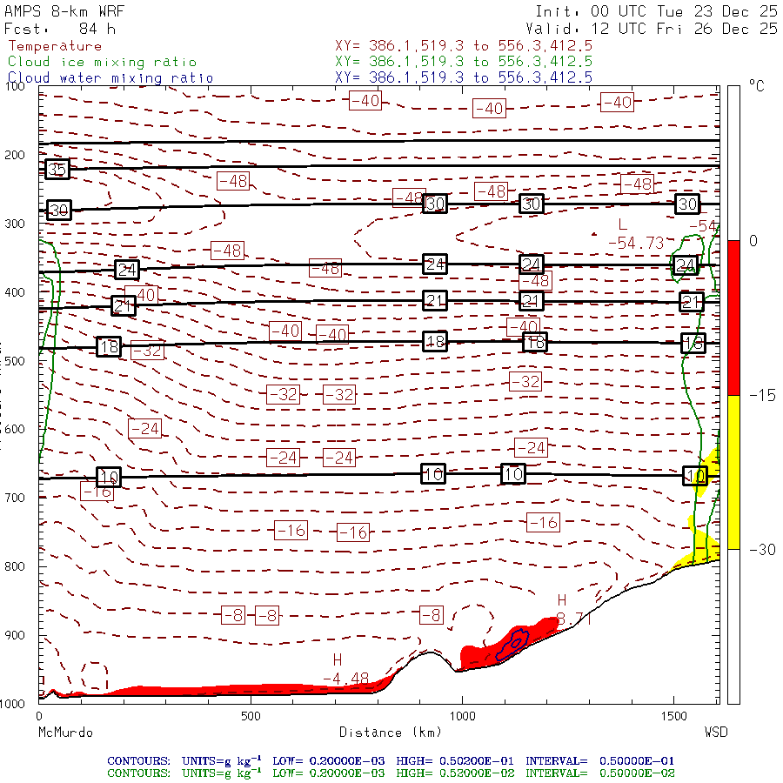Click the '300' pressure tick label
The width and height of the screenshot is (783, 783).
pyautogui.click(x=15, y=224)
